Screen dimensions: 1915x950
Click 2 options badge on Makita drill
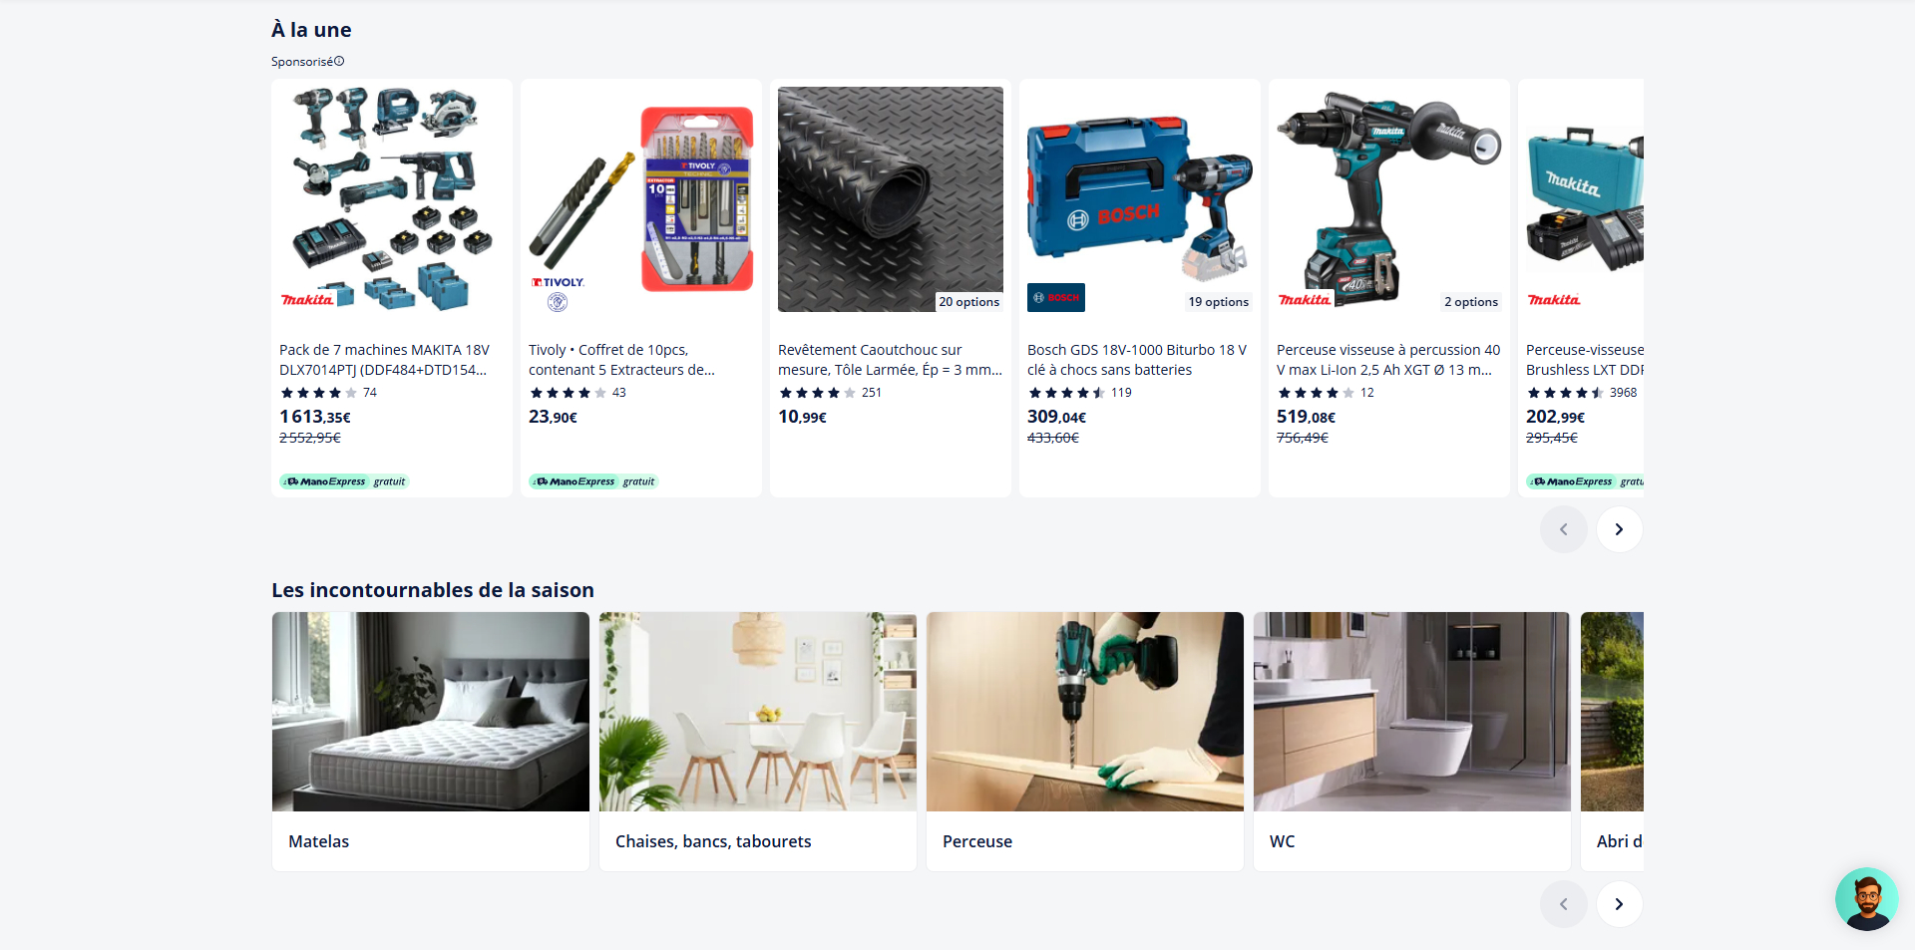tap(1471, 302)
